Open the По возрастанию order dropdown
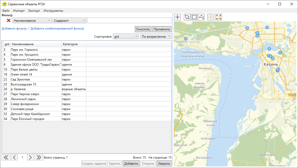298x168 pixels. (156, 37)
